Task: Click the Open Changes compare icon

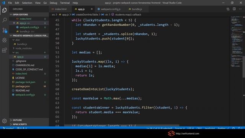Action: click(228, 9)
